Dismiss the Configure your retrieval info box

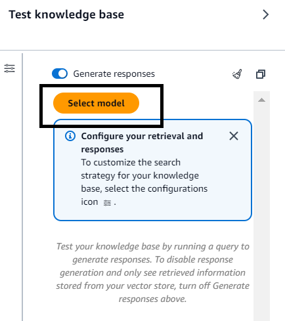(x=234, y=136)
